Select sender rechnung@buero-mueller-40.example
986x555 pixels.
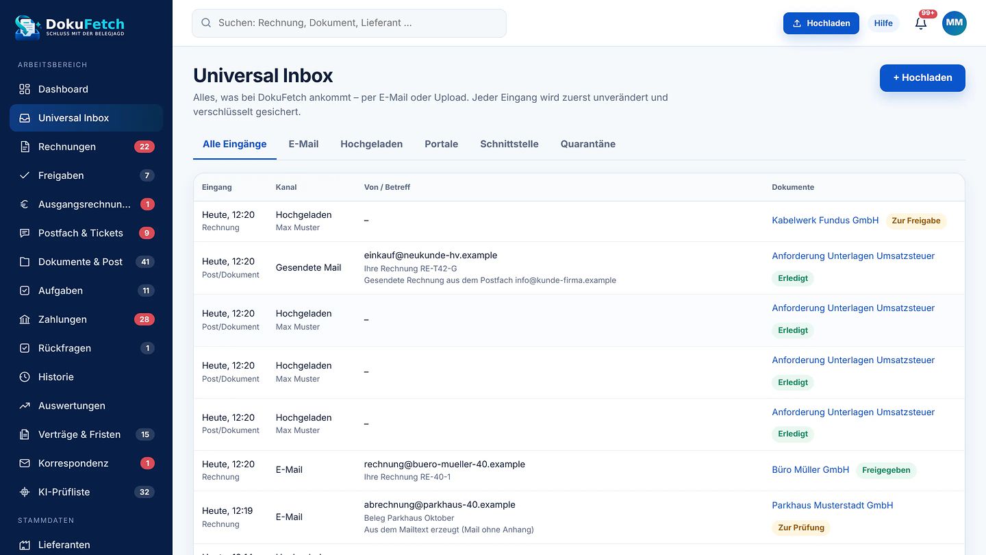[x=444, y=464]
